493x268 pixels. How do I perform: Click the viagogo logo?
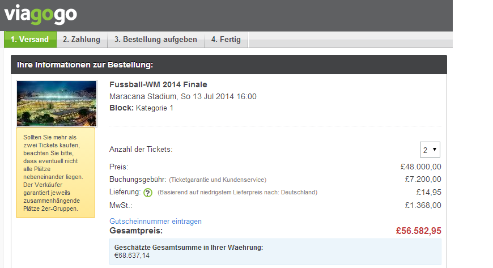41,15
